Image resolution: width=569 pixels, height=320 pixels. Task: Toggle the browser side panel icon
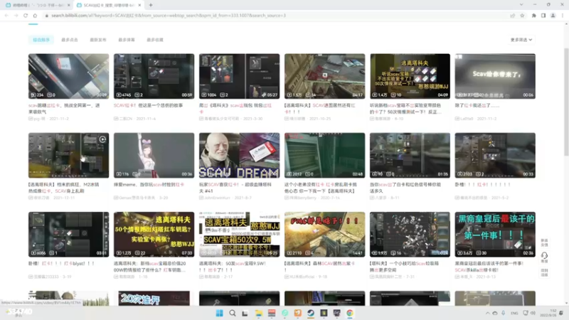click(543, 16)
